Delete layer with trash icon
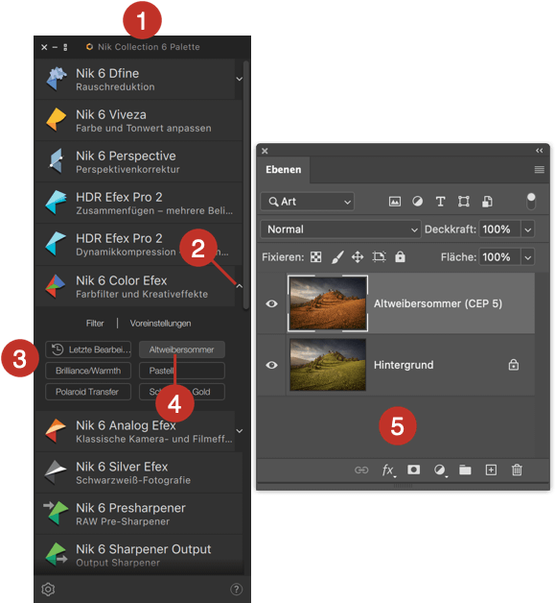This screenshot has width=555, height=603. tap(517, 470)
